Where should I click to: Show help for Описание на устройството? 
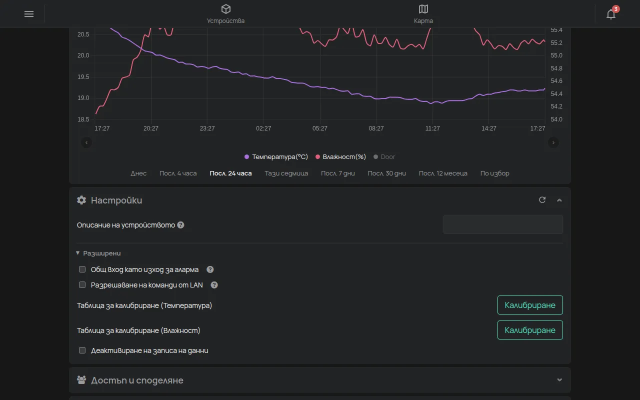(181, 225)
